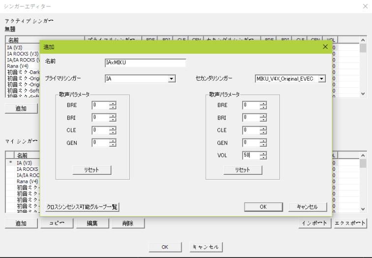Image resolution: width=372 pixels, height=258 pixels.
Task: Increase secondary BRE value with up arrow
Action: (263, 103)
